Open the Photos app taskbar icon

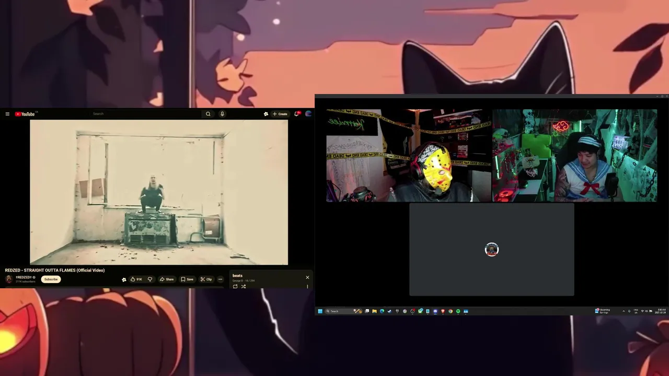pos(466,311)
